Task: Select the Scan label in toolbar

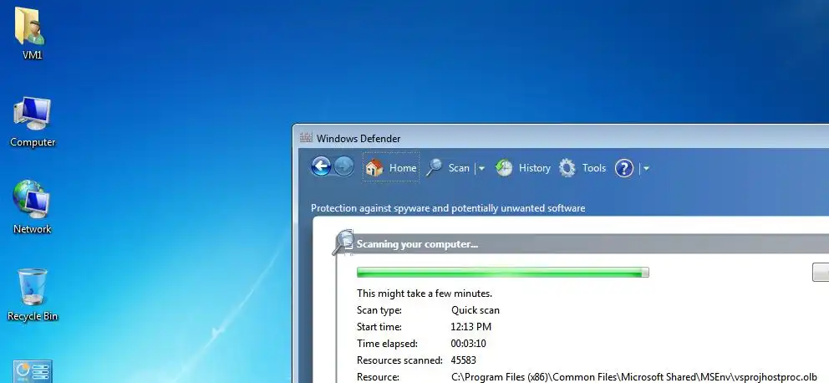Action: point(459,168)
